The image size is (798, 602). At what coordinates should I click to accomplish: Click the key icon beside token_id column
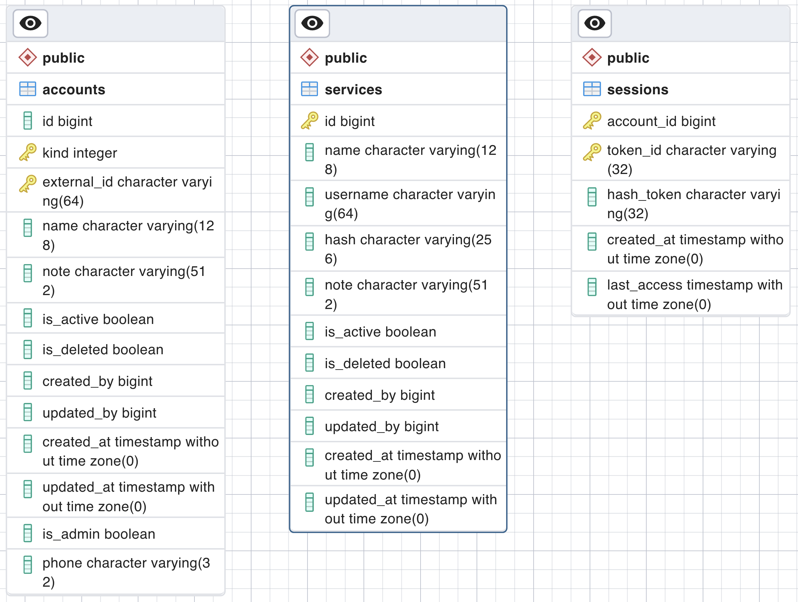tap(592, 152)
